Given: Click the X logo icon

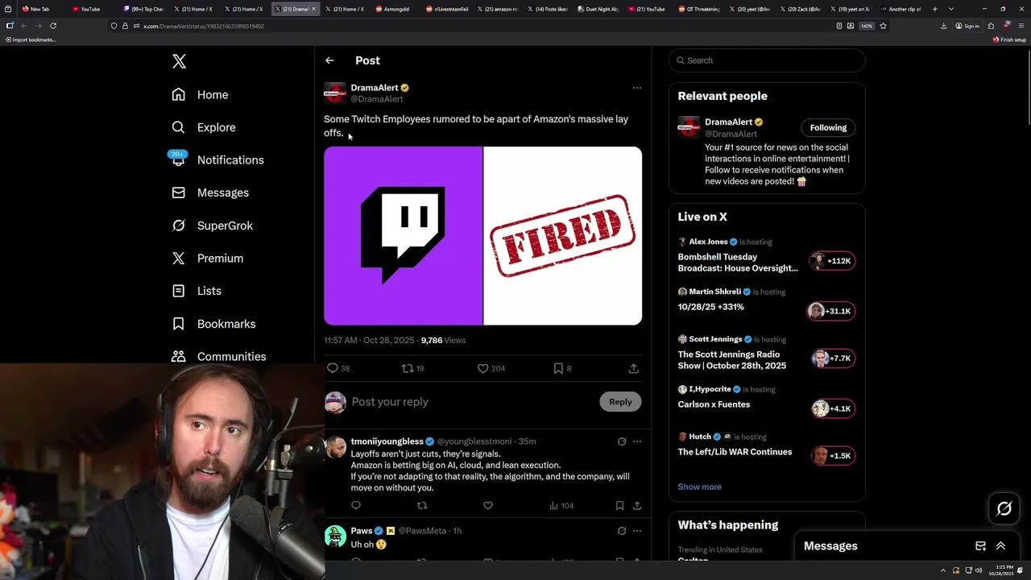Looking at the screenshot, I should [x=179, y=61].
